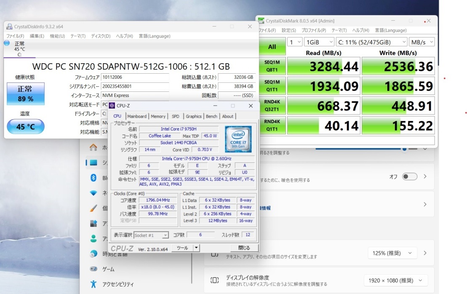Open the Gaming controller icon in Settings
467x294 pixels.
coord(93,269)
